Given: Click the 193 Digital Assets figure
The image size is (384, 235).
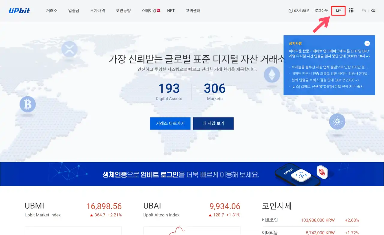Looking at the screenshot, I should tap(169, 91).
